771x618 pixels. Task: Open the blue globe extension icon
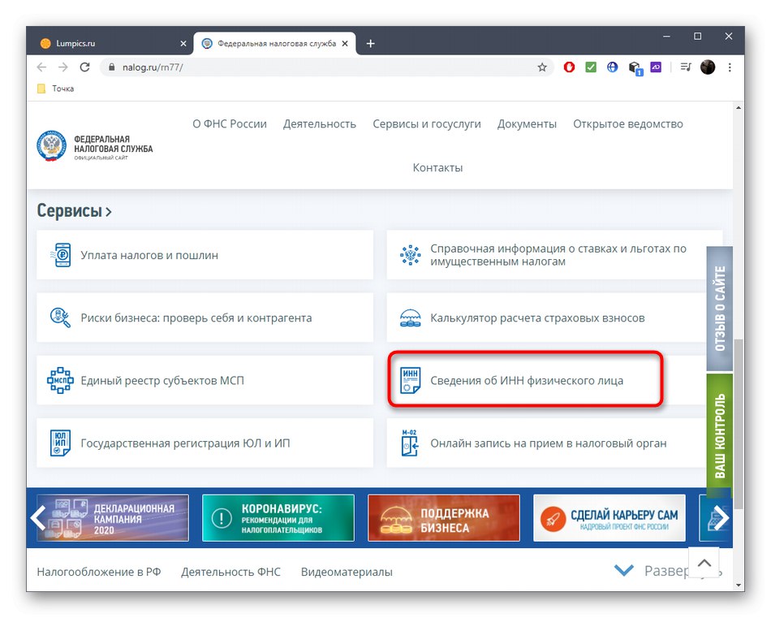(612, 67)
